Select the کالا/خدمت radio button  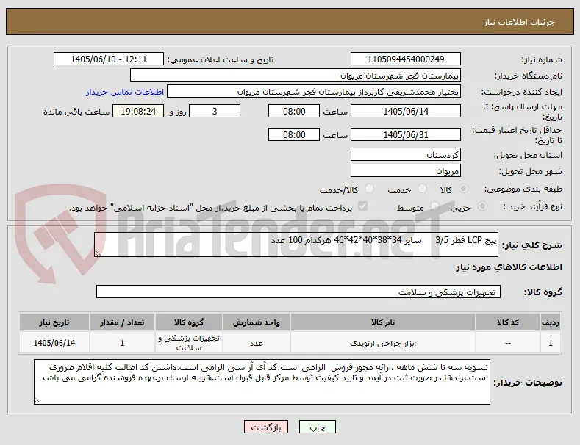click(x=369, y=189)
